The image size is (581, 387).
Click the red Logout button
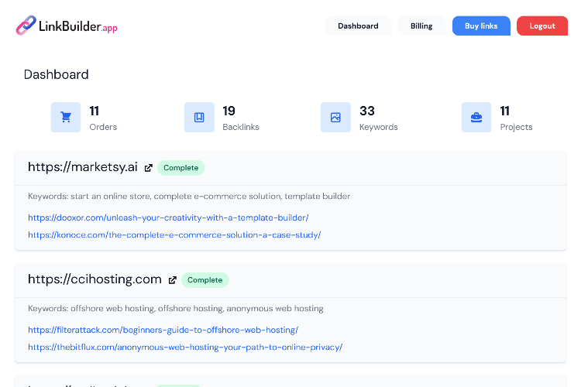click(542, 26)
